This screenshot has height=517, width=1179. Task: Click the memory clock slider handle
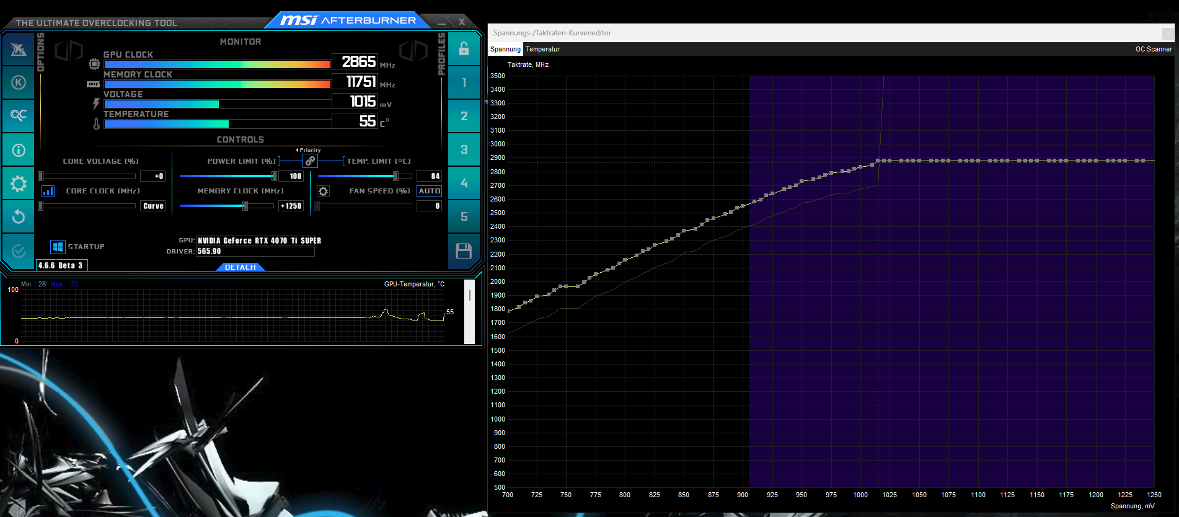click(245, 206)
